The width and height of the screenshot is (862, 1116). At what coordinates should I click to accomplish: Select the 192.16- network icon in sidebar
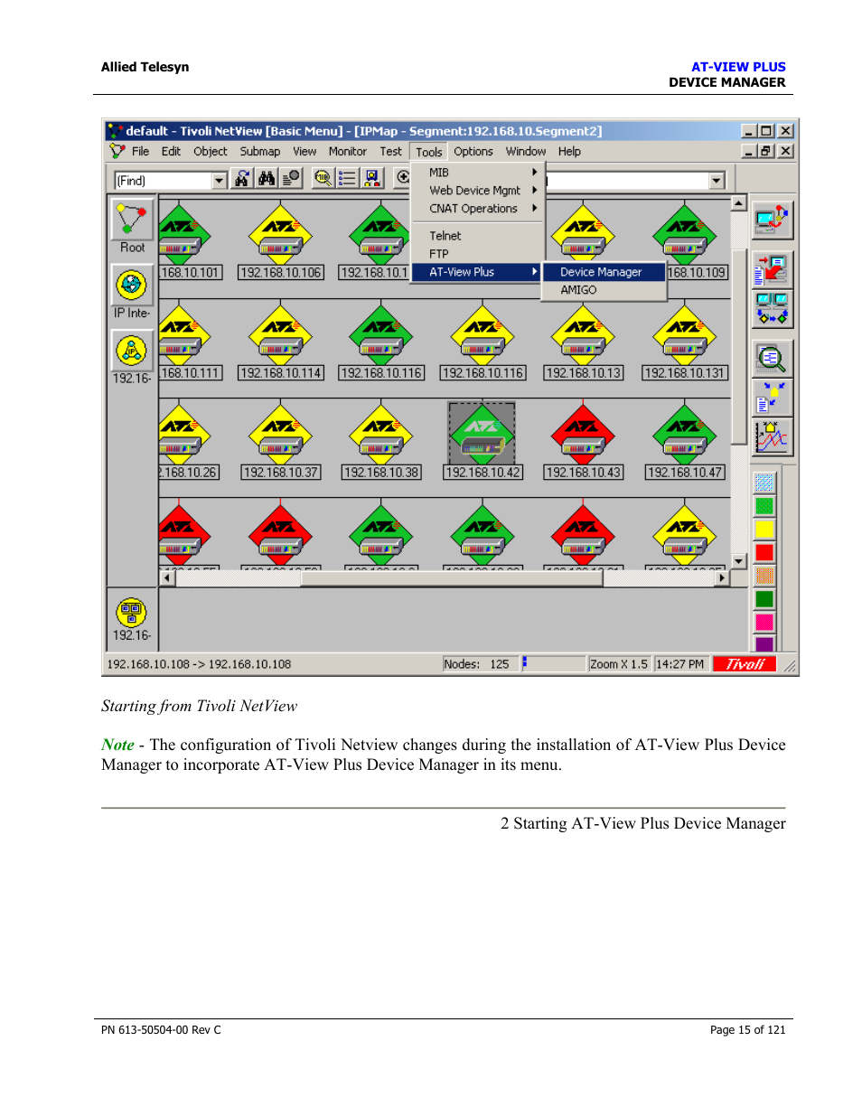(x=132, y=351)
